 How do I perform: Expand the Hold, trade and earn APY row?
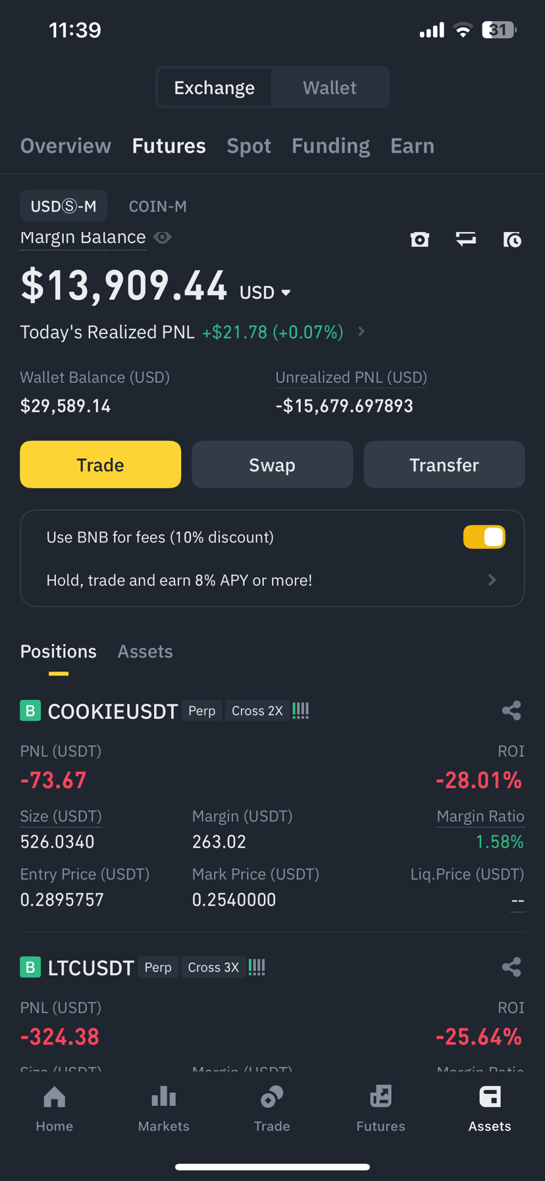coord(272,580)
